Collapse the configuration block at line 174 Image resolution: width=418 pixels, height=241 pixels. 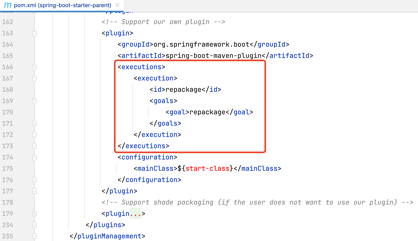point(34,157)
